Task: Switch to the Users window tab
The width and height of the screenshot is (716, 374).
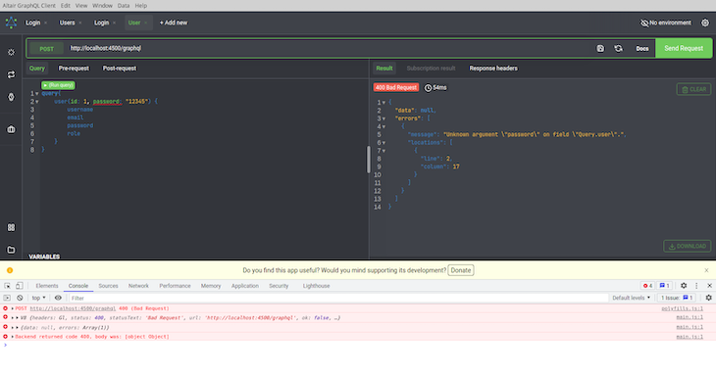Action: 67,23
